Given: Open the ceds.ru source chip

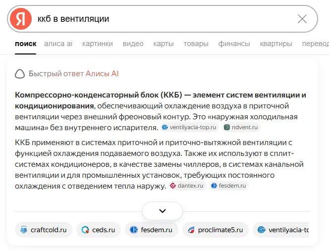Looking at the screenshot, I should (x=99, y=230).
